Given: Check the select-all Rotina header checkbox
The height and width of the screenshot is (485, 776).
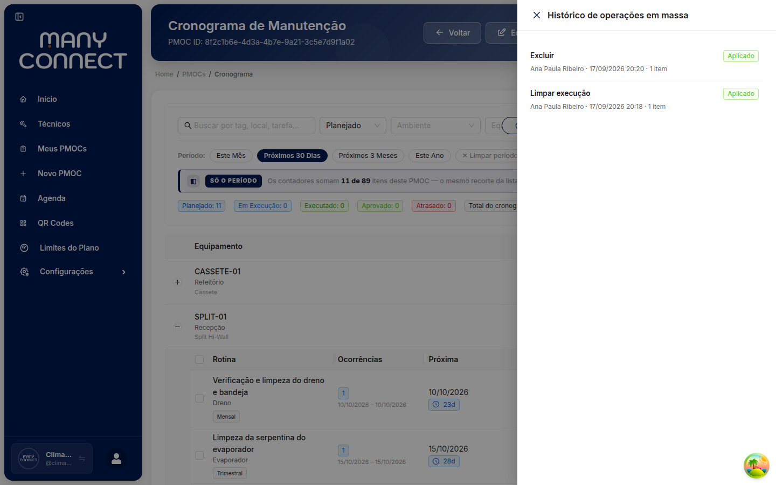Looking at the screenshot, I should [199, 359].
